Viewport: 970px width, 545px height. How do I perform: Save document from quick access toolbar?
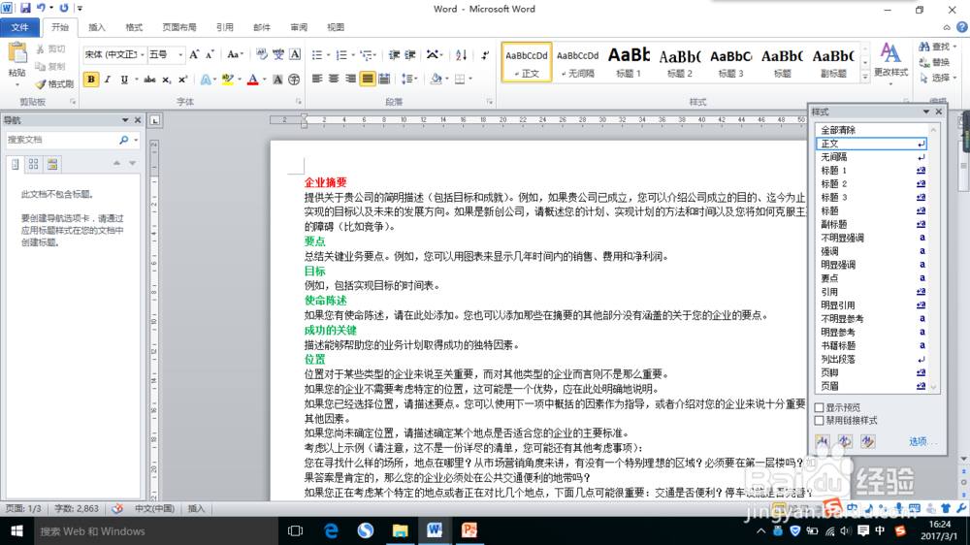[x=25, y=8]
